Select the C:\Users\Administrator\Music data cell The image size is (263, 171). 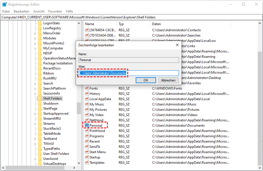[x=174, y=104]
